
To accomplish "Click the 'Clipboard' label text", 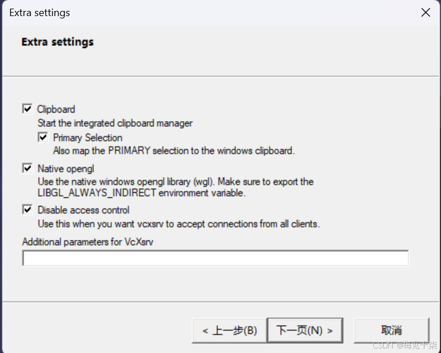I will (x=56, y=109).
